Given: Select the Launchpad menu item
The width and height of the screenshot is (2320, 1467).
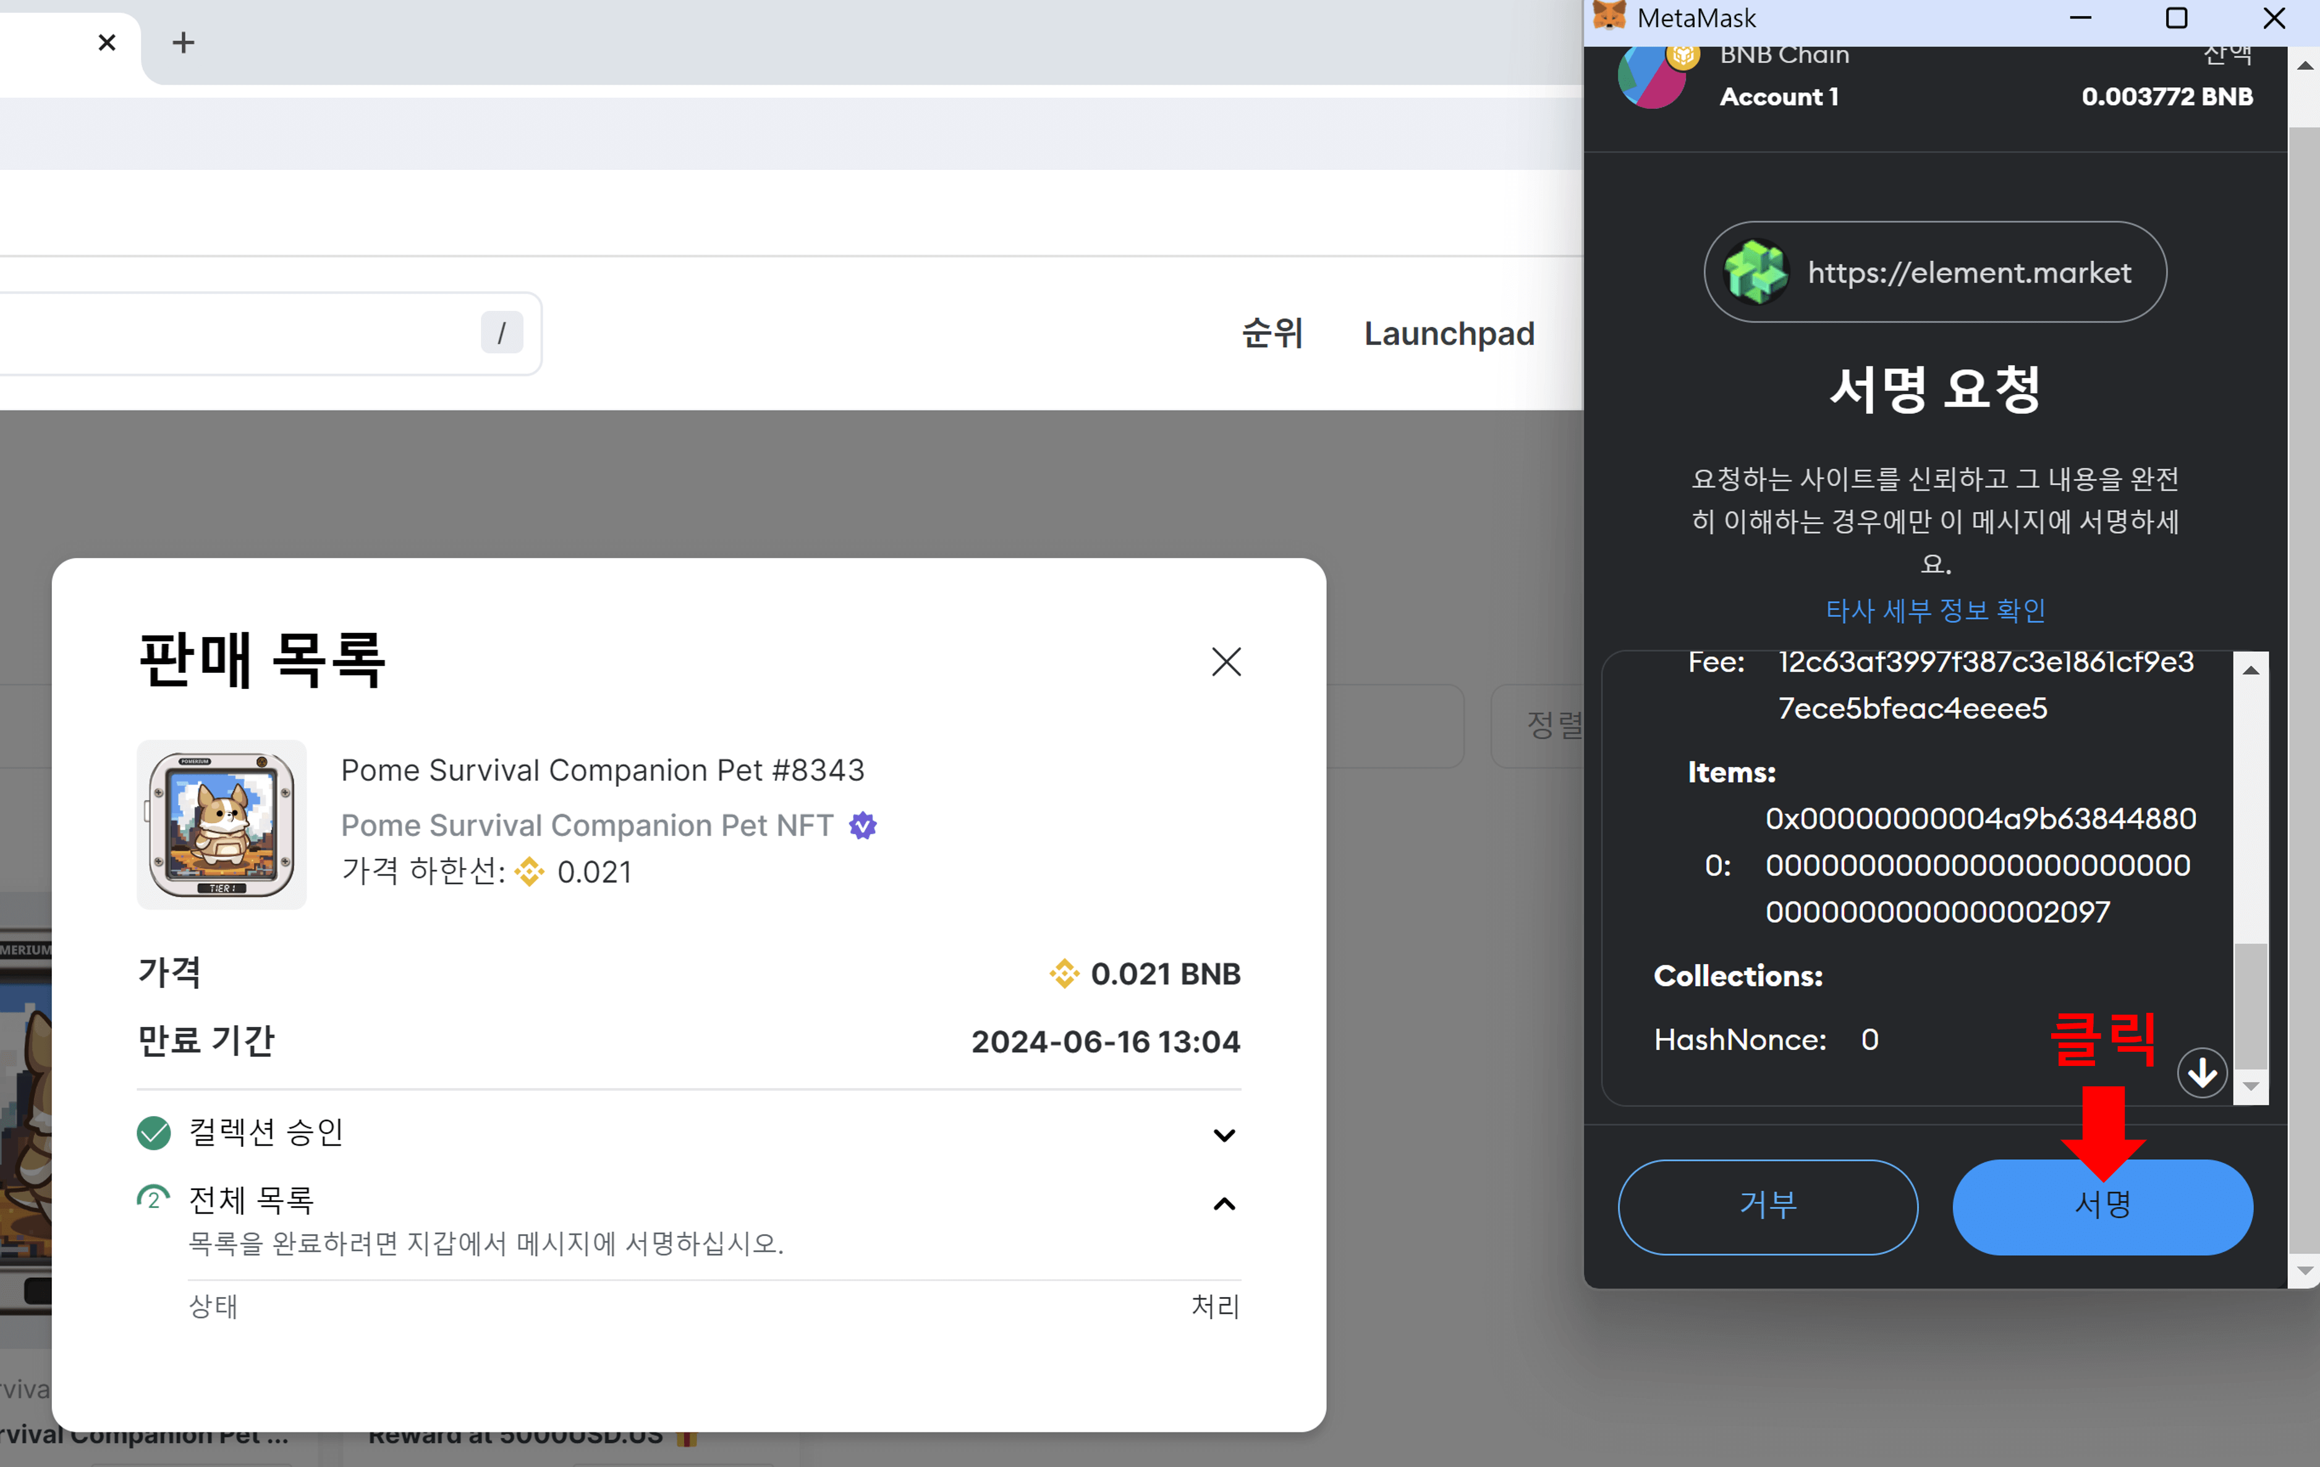Looking at the screenshot, I should tap(1448, 333).
